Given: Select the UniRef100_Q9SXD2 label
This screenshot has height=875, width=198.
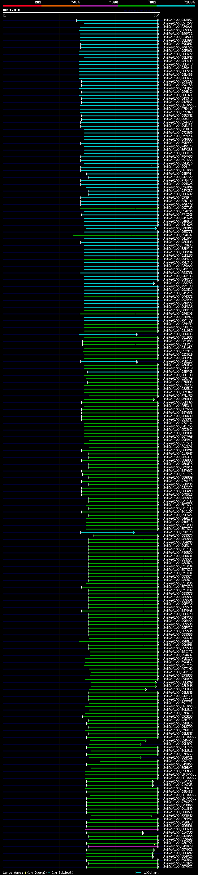Looking at the screenshot, I should coord(177,82).
